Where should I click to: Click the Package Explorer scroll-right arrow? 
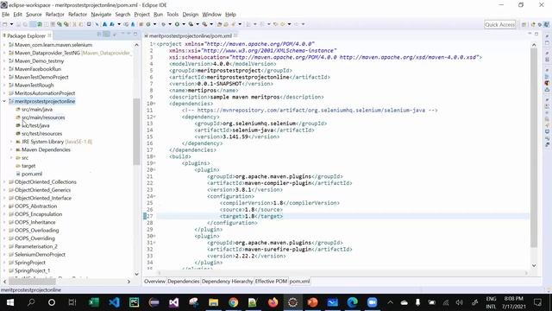click(129, 282)
